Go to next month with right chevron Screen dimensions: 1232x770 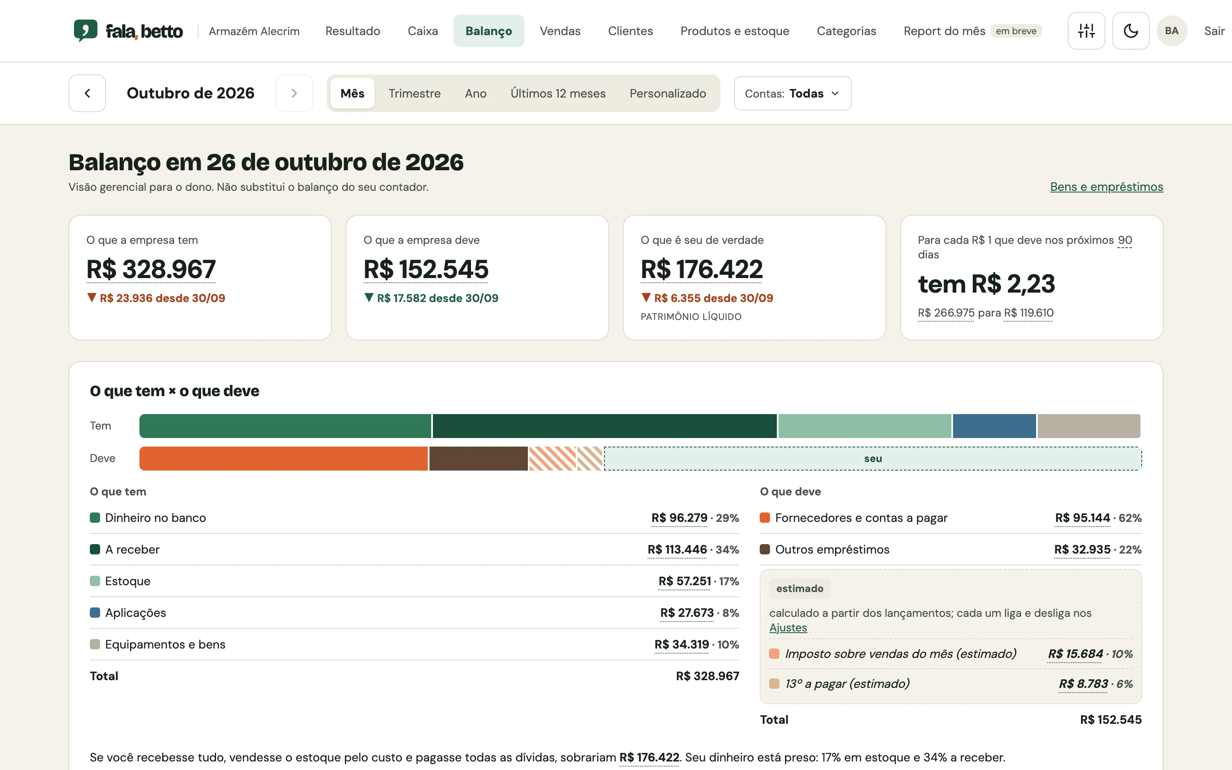coord(294,93)
